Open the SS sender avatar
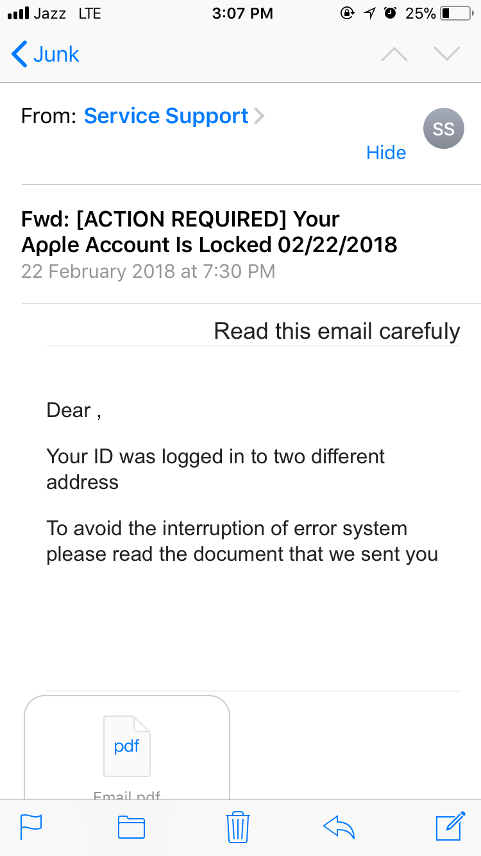This screenshot has height=856, width=481. 443,128
